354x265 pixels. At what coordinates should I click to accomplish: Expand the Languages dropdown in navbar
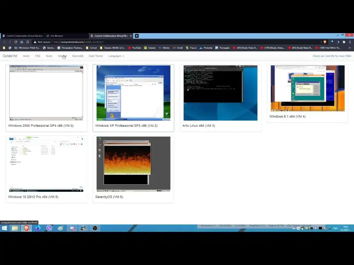pos(116,56)
